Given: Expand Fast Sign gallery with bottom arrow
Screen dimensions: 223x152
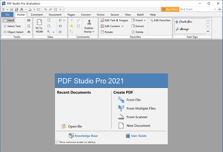Looking at the screenshot, I should pos(208,32).
